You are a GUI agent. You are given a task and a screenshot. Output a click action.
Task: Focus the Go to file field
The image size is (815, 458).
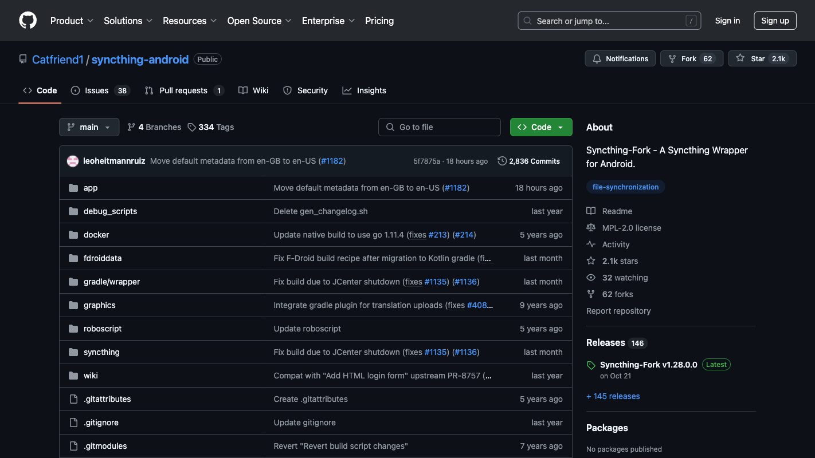[x=440, y=127]
